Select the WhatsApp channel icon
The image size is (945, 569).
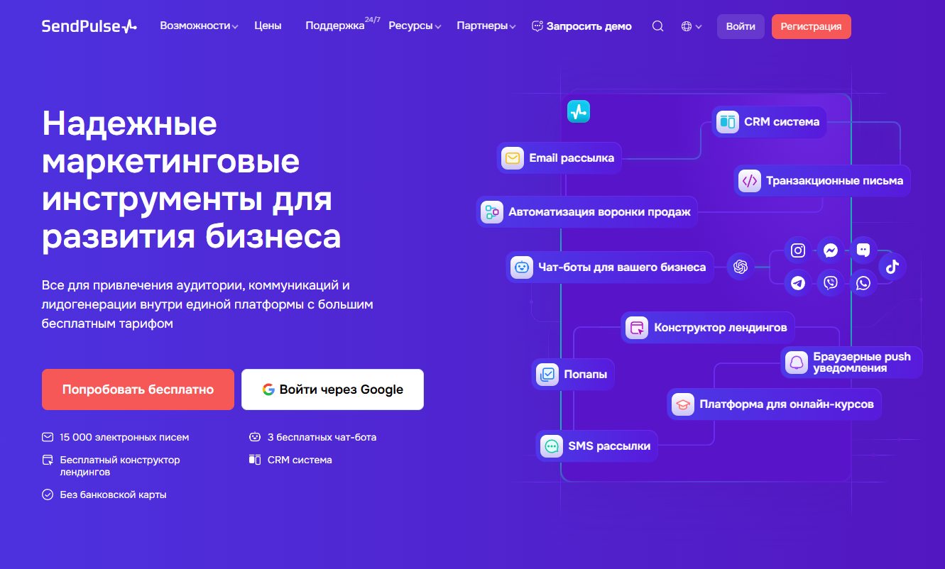pyautogui.click(x=863, y=282)
